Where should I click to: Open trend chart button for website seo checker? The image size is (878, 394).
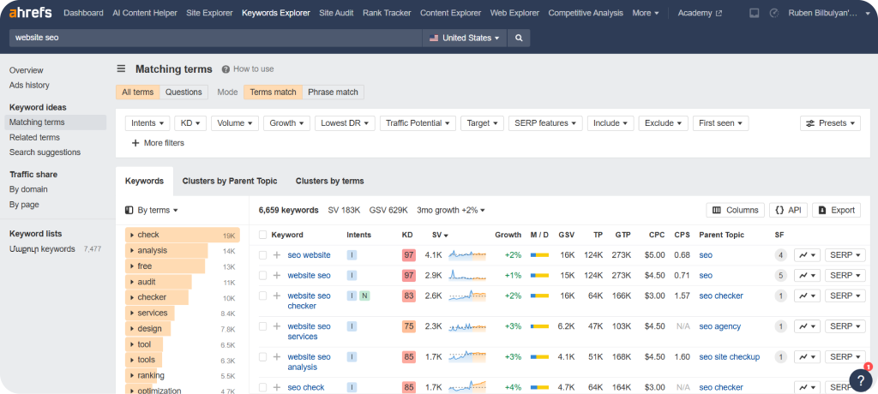(807, 295)
